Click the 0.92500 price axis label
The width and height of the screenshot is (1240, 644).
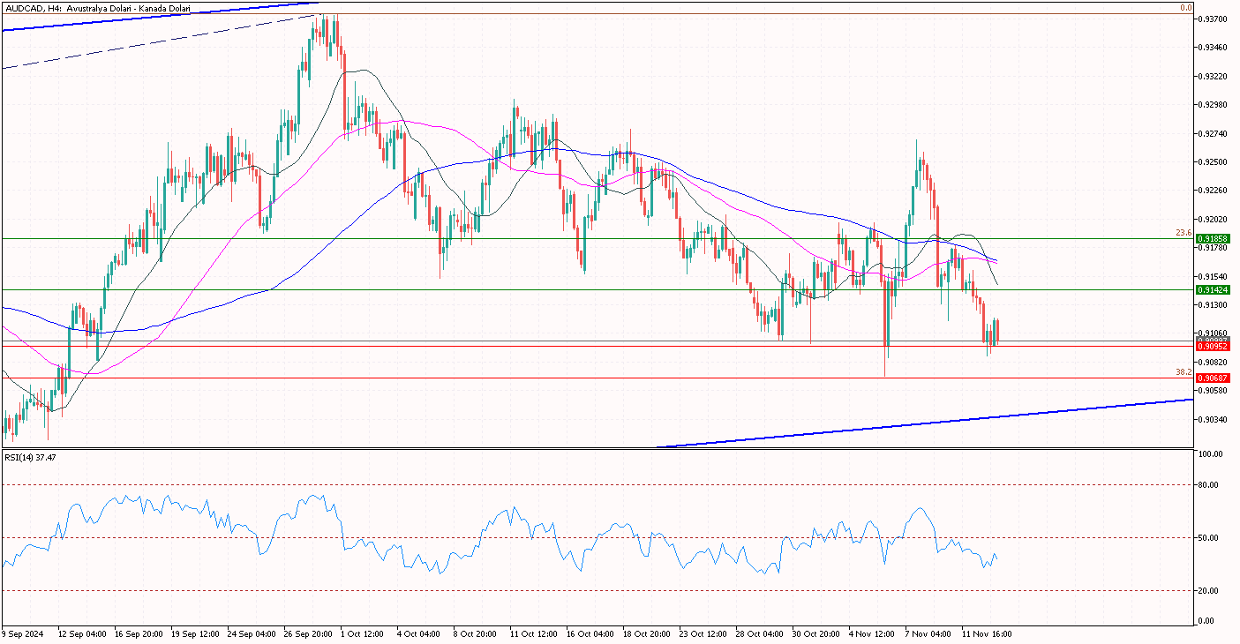coord(1214,162)
